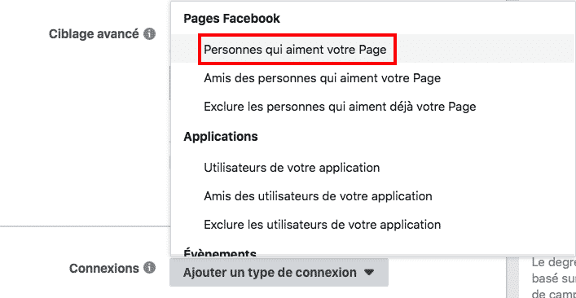
Task: Select Exclure les personnes qui aiment déjà votre Page
Action: tap(372, 107)
